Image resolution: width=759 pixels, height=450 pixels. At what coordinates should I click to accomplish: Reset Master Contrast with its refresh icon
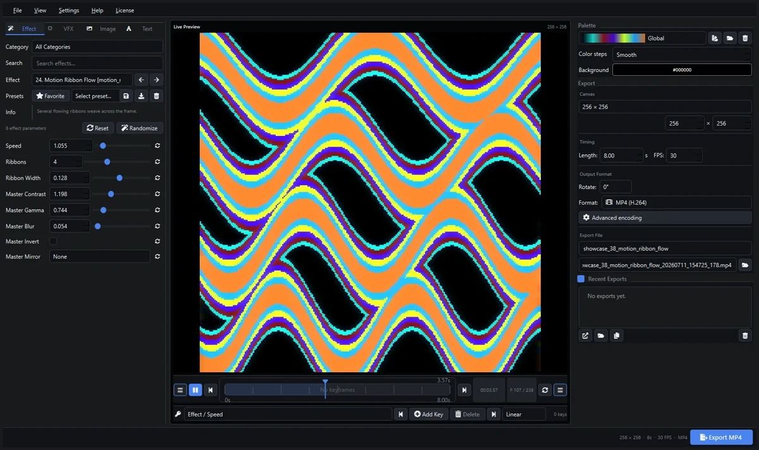point(157,194)
